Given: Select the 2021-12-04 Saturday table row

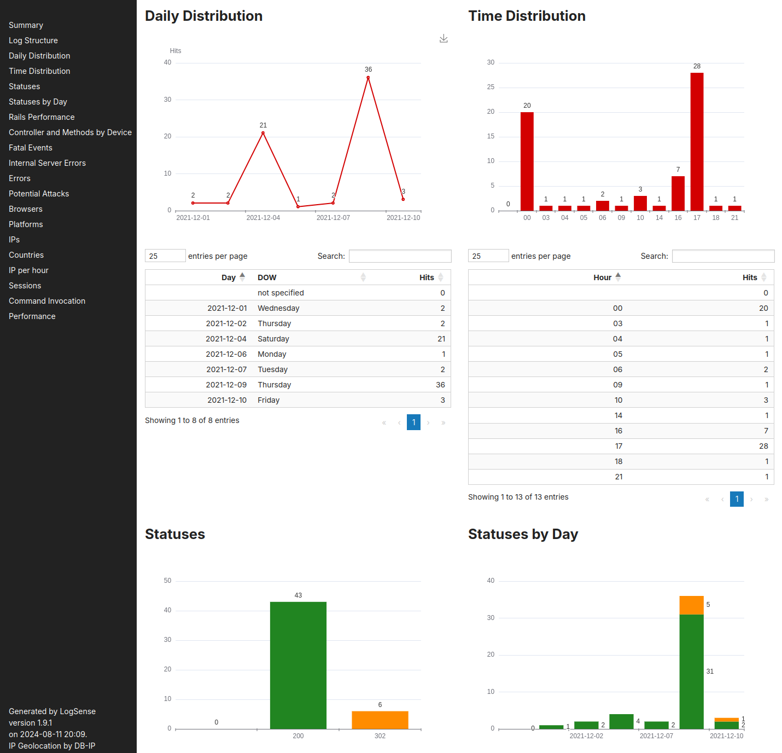Looking at the screenshot, I should click(x=298, y=339).
